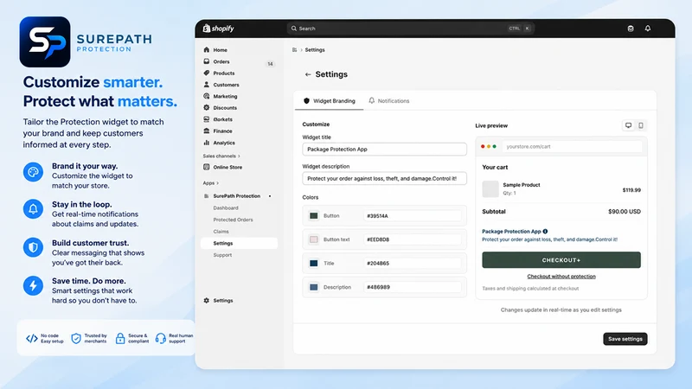The height and width of the screenshot is (389, 692).
Task: Select the Marketing target icon
Action: pos(207,96)
